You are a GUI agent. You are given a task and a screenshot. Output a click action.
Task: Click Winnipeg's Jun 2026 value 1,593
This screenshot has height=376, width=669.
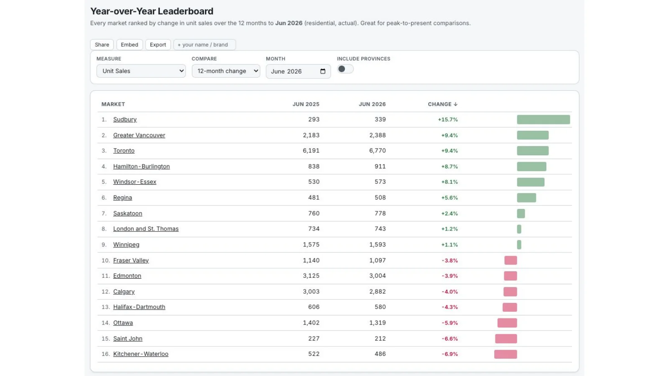378,245
